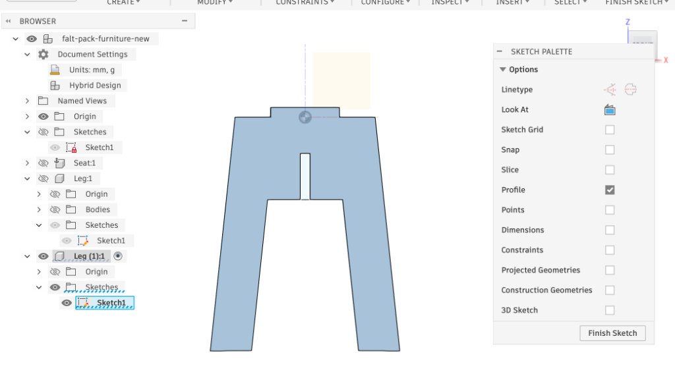Click the Sketch1 icon under Leg:1
This screenshot has width=675, height=374.
pyautogui.click(x=82, y=241)
